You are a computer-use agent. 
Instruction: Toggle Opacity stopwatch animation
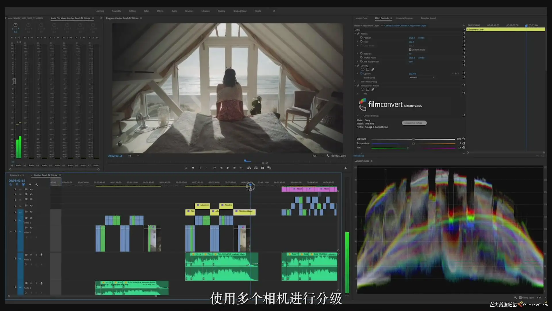[361, 73]
